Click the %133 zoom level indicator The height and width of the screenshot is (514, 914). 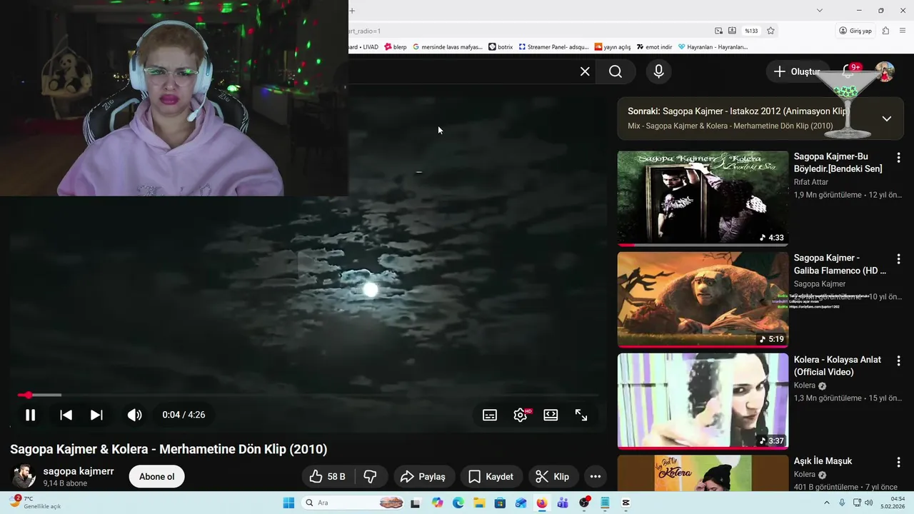[751, 31]
